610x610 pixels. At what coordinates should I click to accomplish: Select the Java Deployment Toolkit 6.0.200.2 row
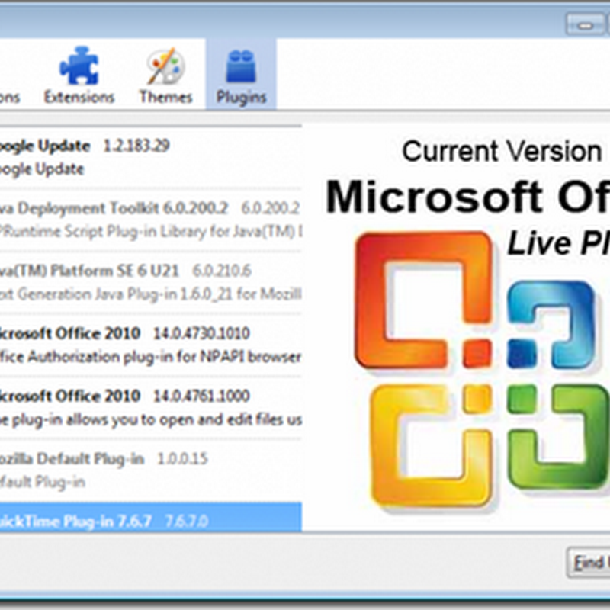click(x=150, y=220)
